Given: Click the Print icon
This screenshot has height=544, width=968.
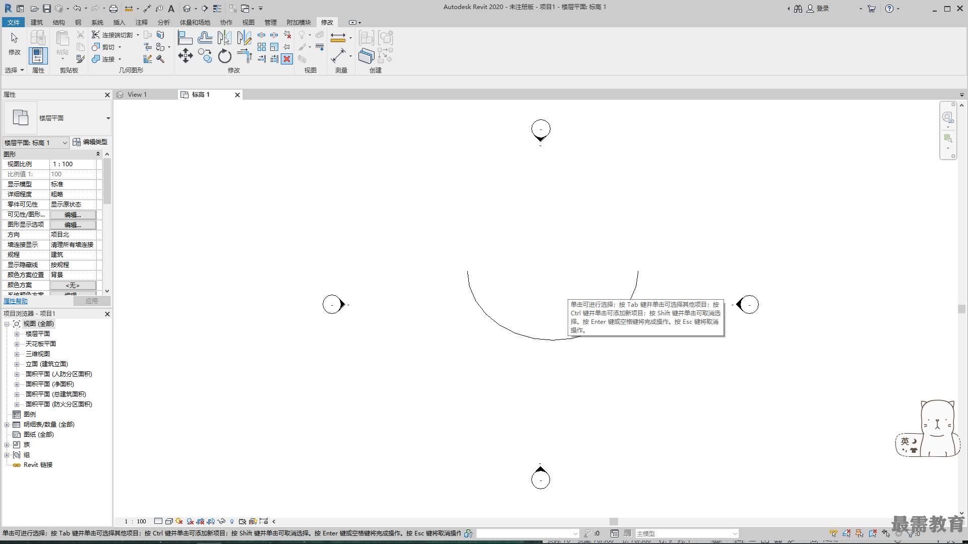Looking at the screenshot, I should point(113,9).
